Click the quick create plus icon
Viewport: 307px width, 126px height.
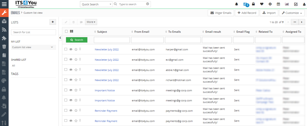[270, 4]
